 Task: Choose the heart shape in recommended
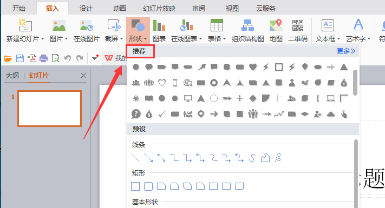point(253,67)
